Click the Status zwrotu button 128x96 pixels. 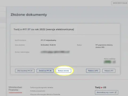tap(63, 71)
